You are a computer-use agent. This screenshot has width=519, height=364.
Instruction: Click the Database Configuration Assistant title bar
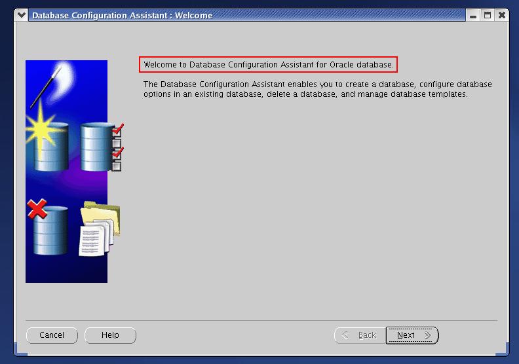(246, 15)
